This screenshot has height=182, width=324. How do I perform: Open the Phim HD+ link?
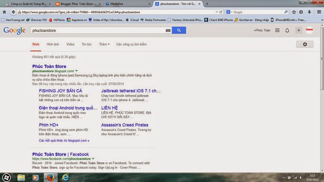(x=49, y=125)
